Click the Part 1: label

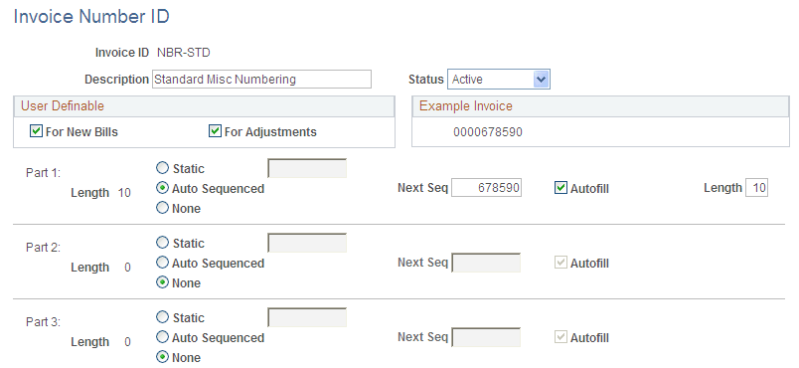pyautogui.click(x=44, y=173)
